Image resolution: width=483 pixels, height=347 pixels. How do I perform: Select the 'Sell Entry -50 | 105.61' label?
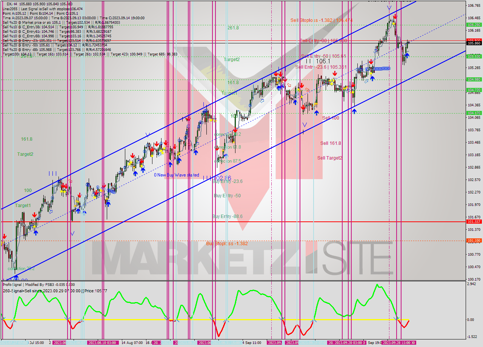pyautogui.click(x=323, y=56)
